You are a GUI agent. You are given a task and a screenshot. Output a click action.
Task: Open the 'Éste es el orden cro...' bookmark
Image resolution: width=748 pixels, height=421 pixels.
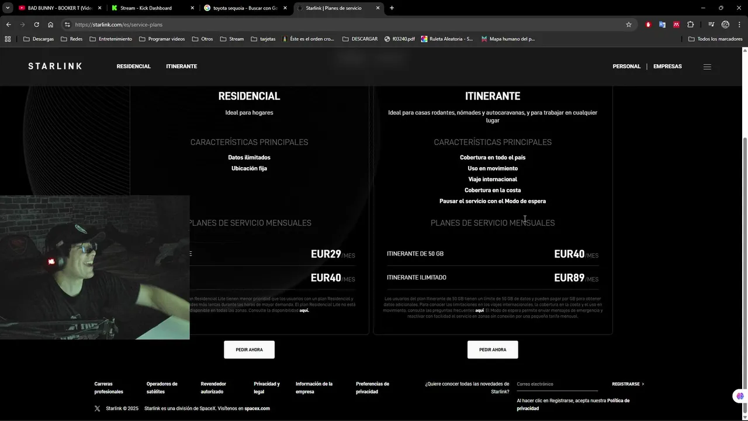coord(308,39)
